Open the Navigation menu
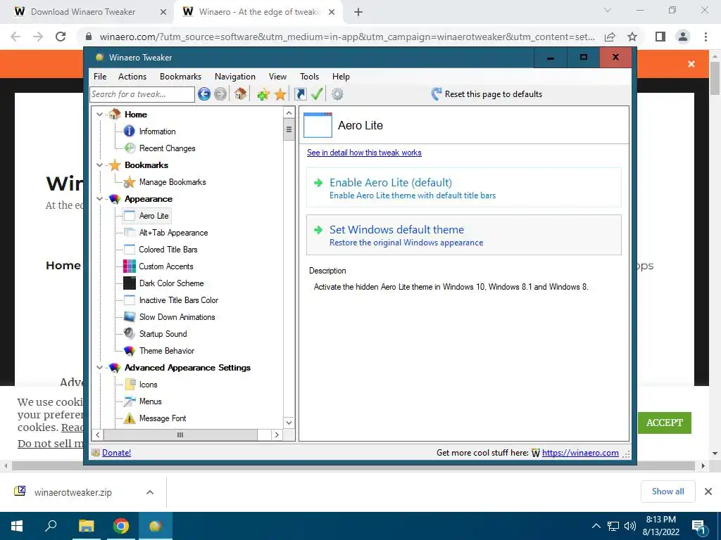 click(235, 77)
